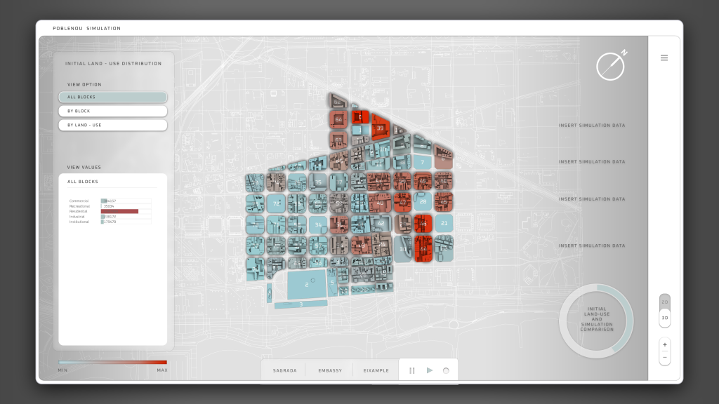Expand the BY BLOCK view option

112,111
